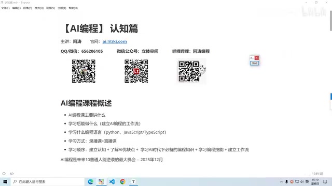The height and width of the screenshot is (186, 332).
Task: Open Microsoft Edge from taskbar
Action: coord(91,181)
